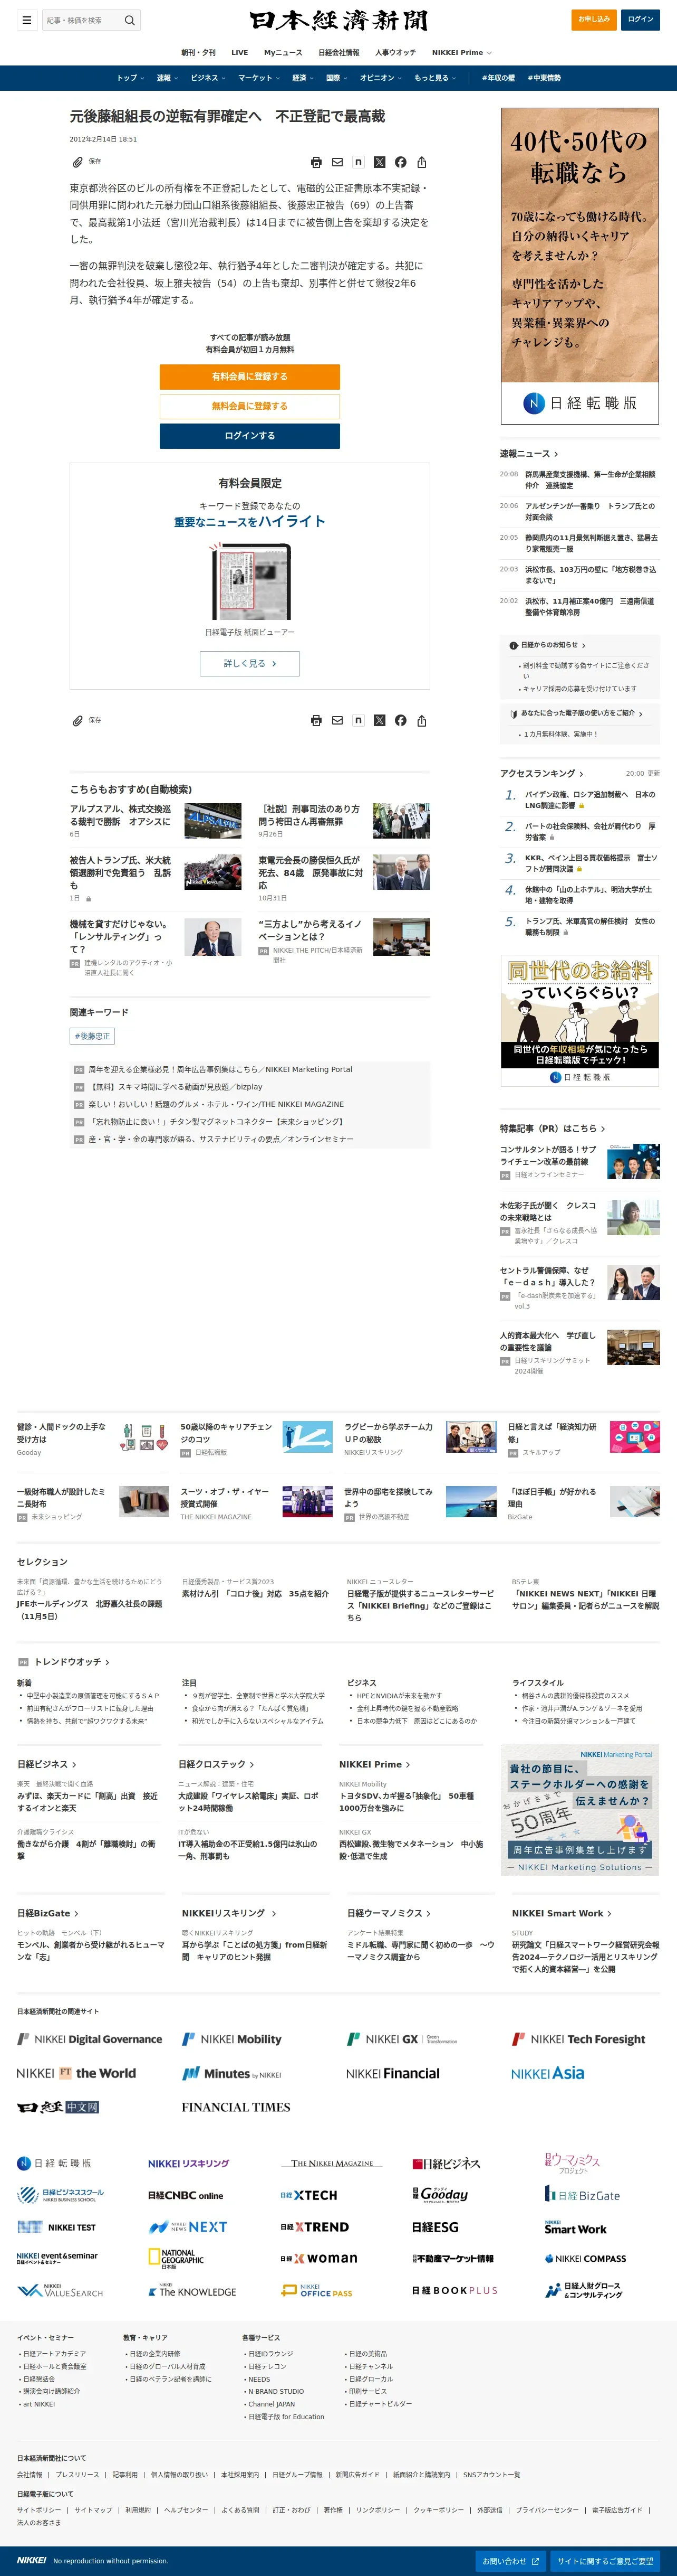Open the NIKKEI Mobility logo link
Viewport: 677px width, 2576px height.
231,2039
